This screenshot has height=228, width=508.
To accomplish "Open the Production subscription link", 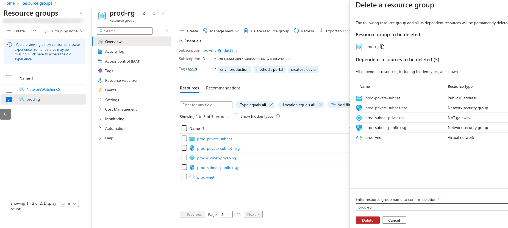I will click(227, 50).
